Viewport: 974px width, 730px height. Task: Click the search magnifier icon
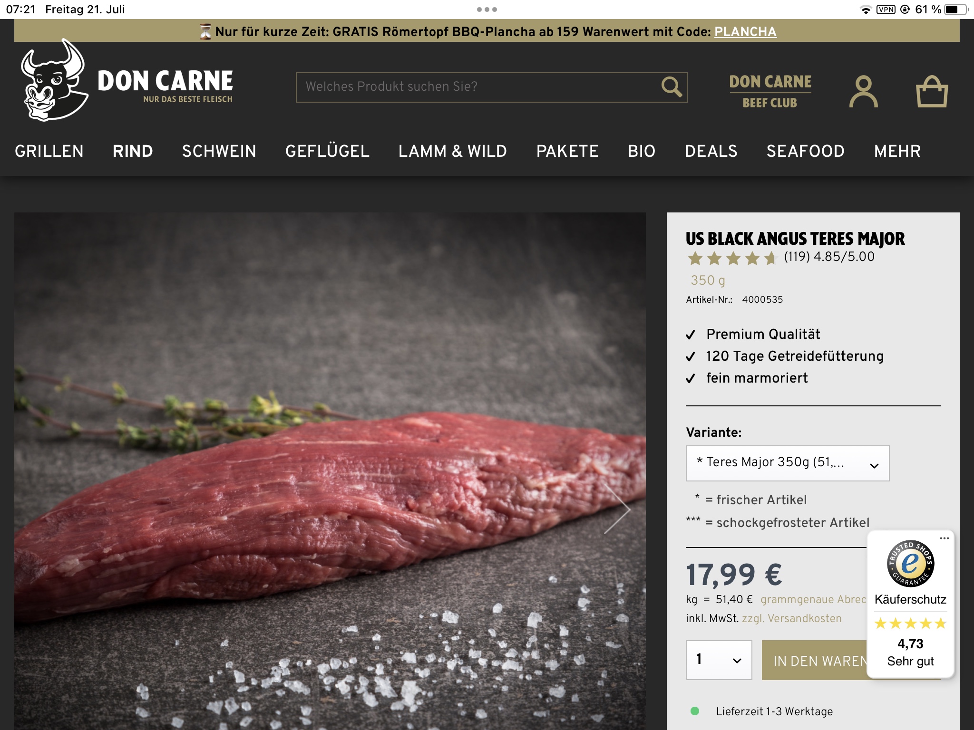pyautogui.click(x=672, y=87)
